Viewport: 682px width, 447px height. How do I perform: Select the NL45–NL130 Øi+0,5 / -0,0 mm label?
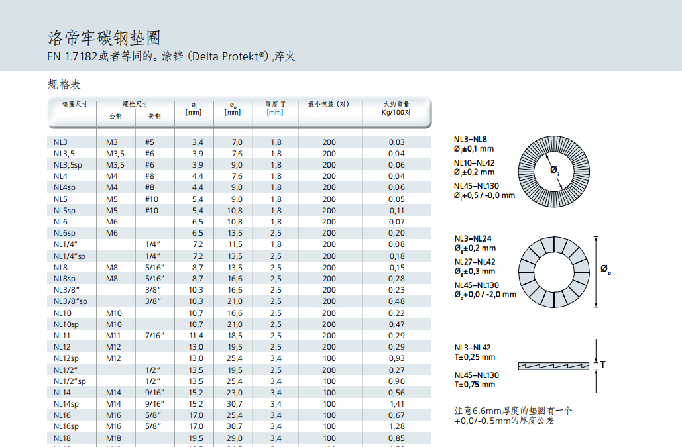[x=484, y=191]
